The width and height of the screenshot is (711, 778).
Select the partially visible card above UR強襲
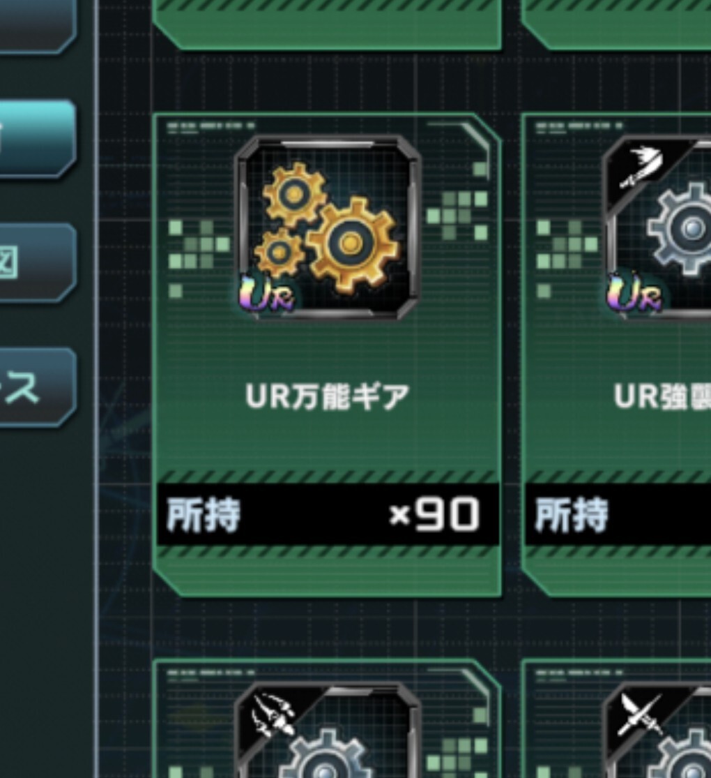pos(616,25)
